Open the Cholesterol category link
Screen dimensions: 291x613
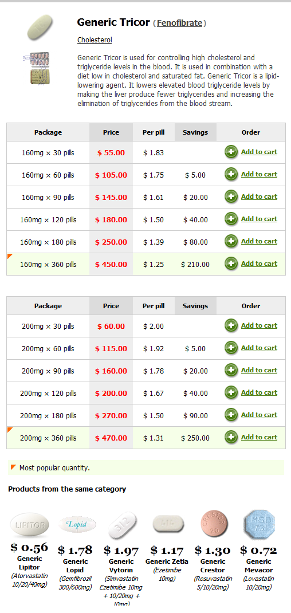pos(95,40)
